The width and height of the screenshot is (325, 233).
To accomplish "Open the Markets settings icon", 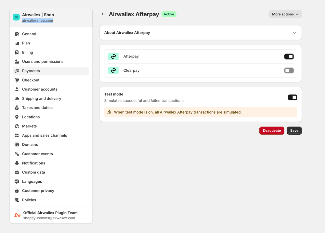I will [x=17, y=126].
